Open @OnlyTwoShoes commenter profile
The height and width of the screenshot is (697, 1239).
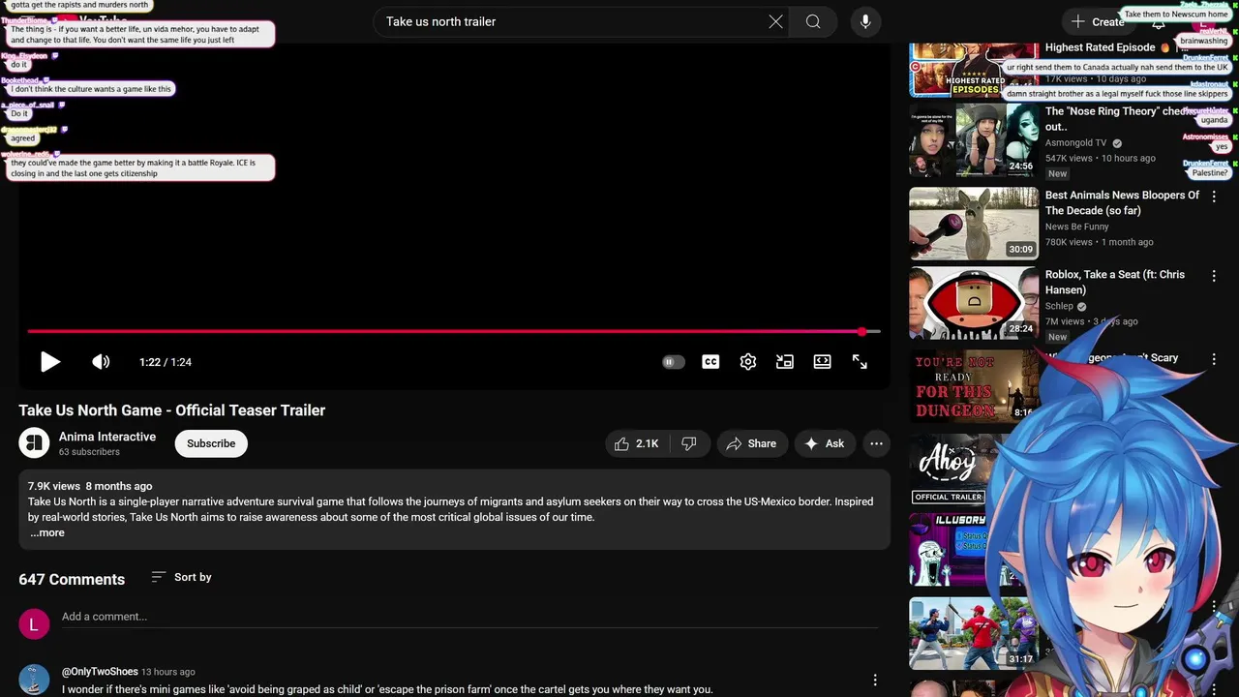pos(100,672)
